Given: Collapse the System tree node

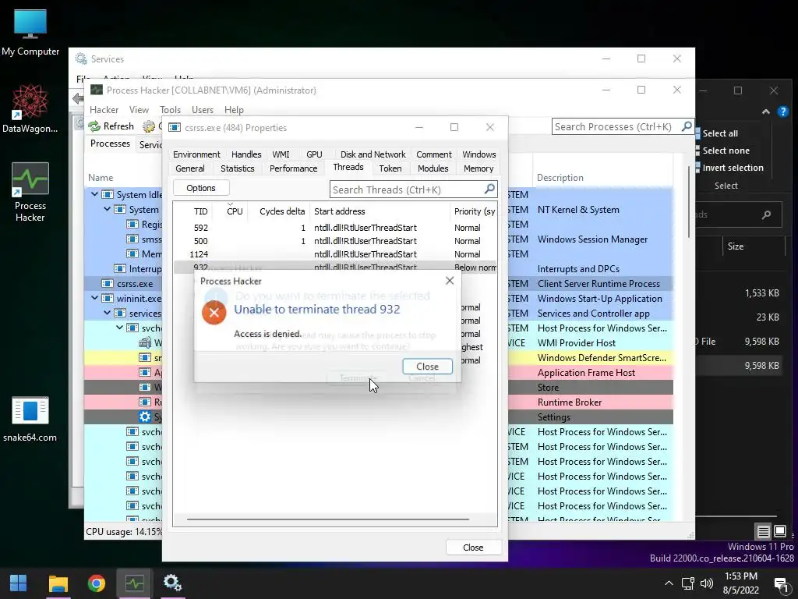Looking at the screenshot, I should pos(107,209).
